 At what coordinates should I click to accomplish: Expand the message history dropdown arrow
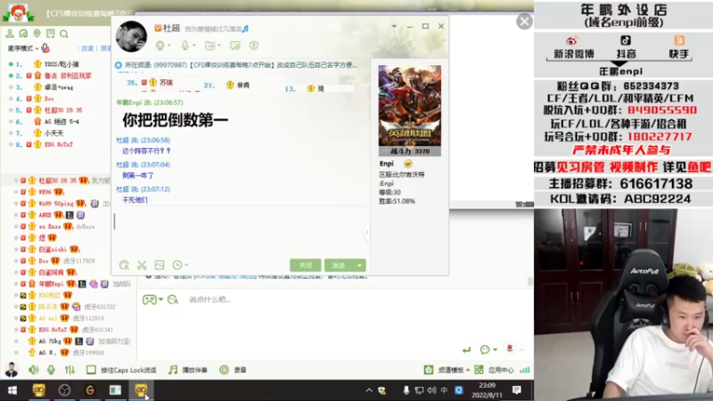coord(186,265)
